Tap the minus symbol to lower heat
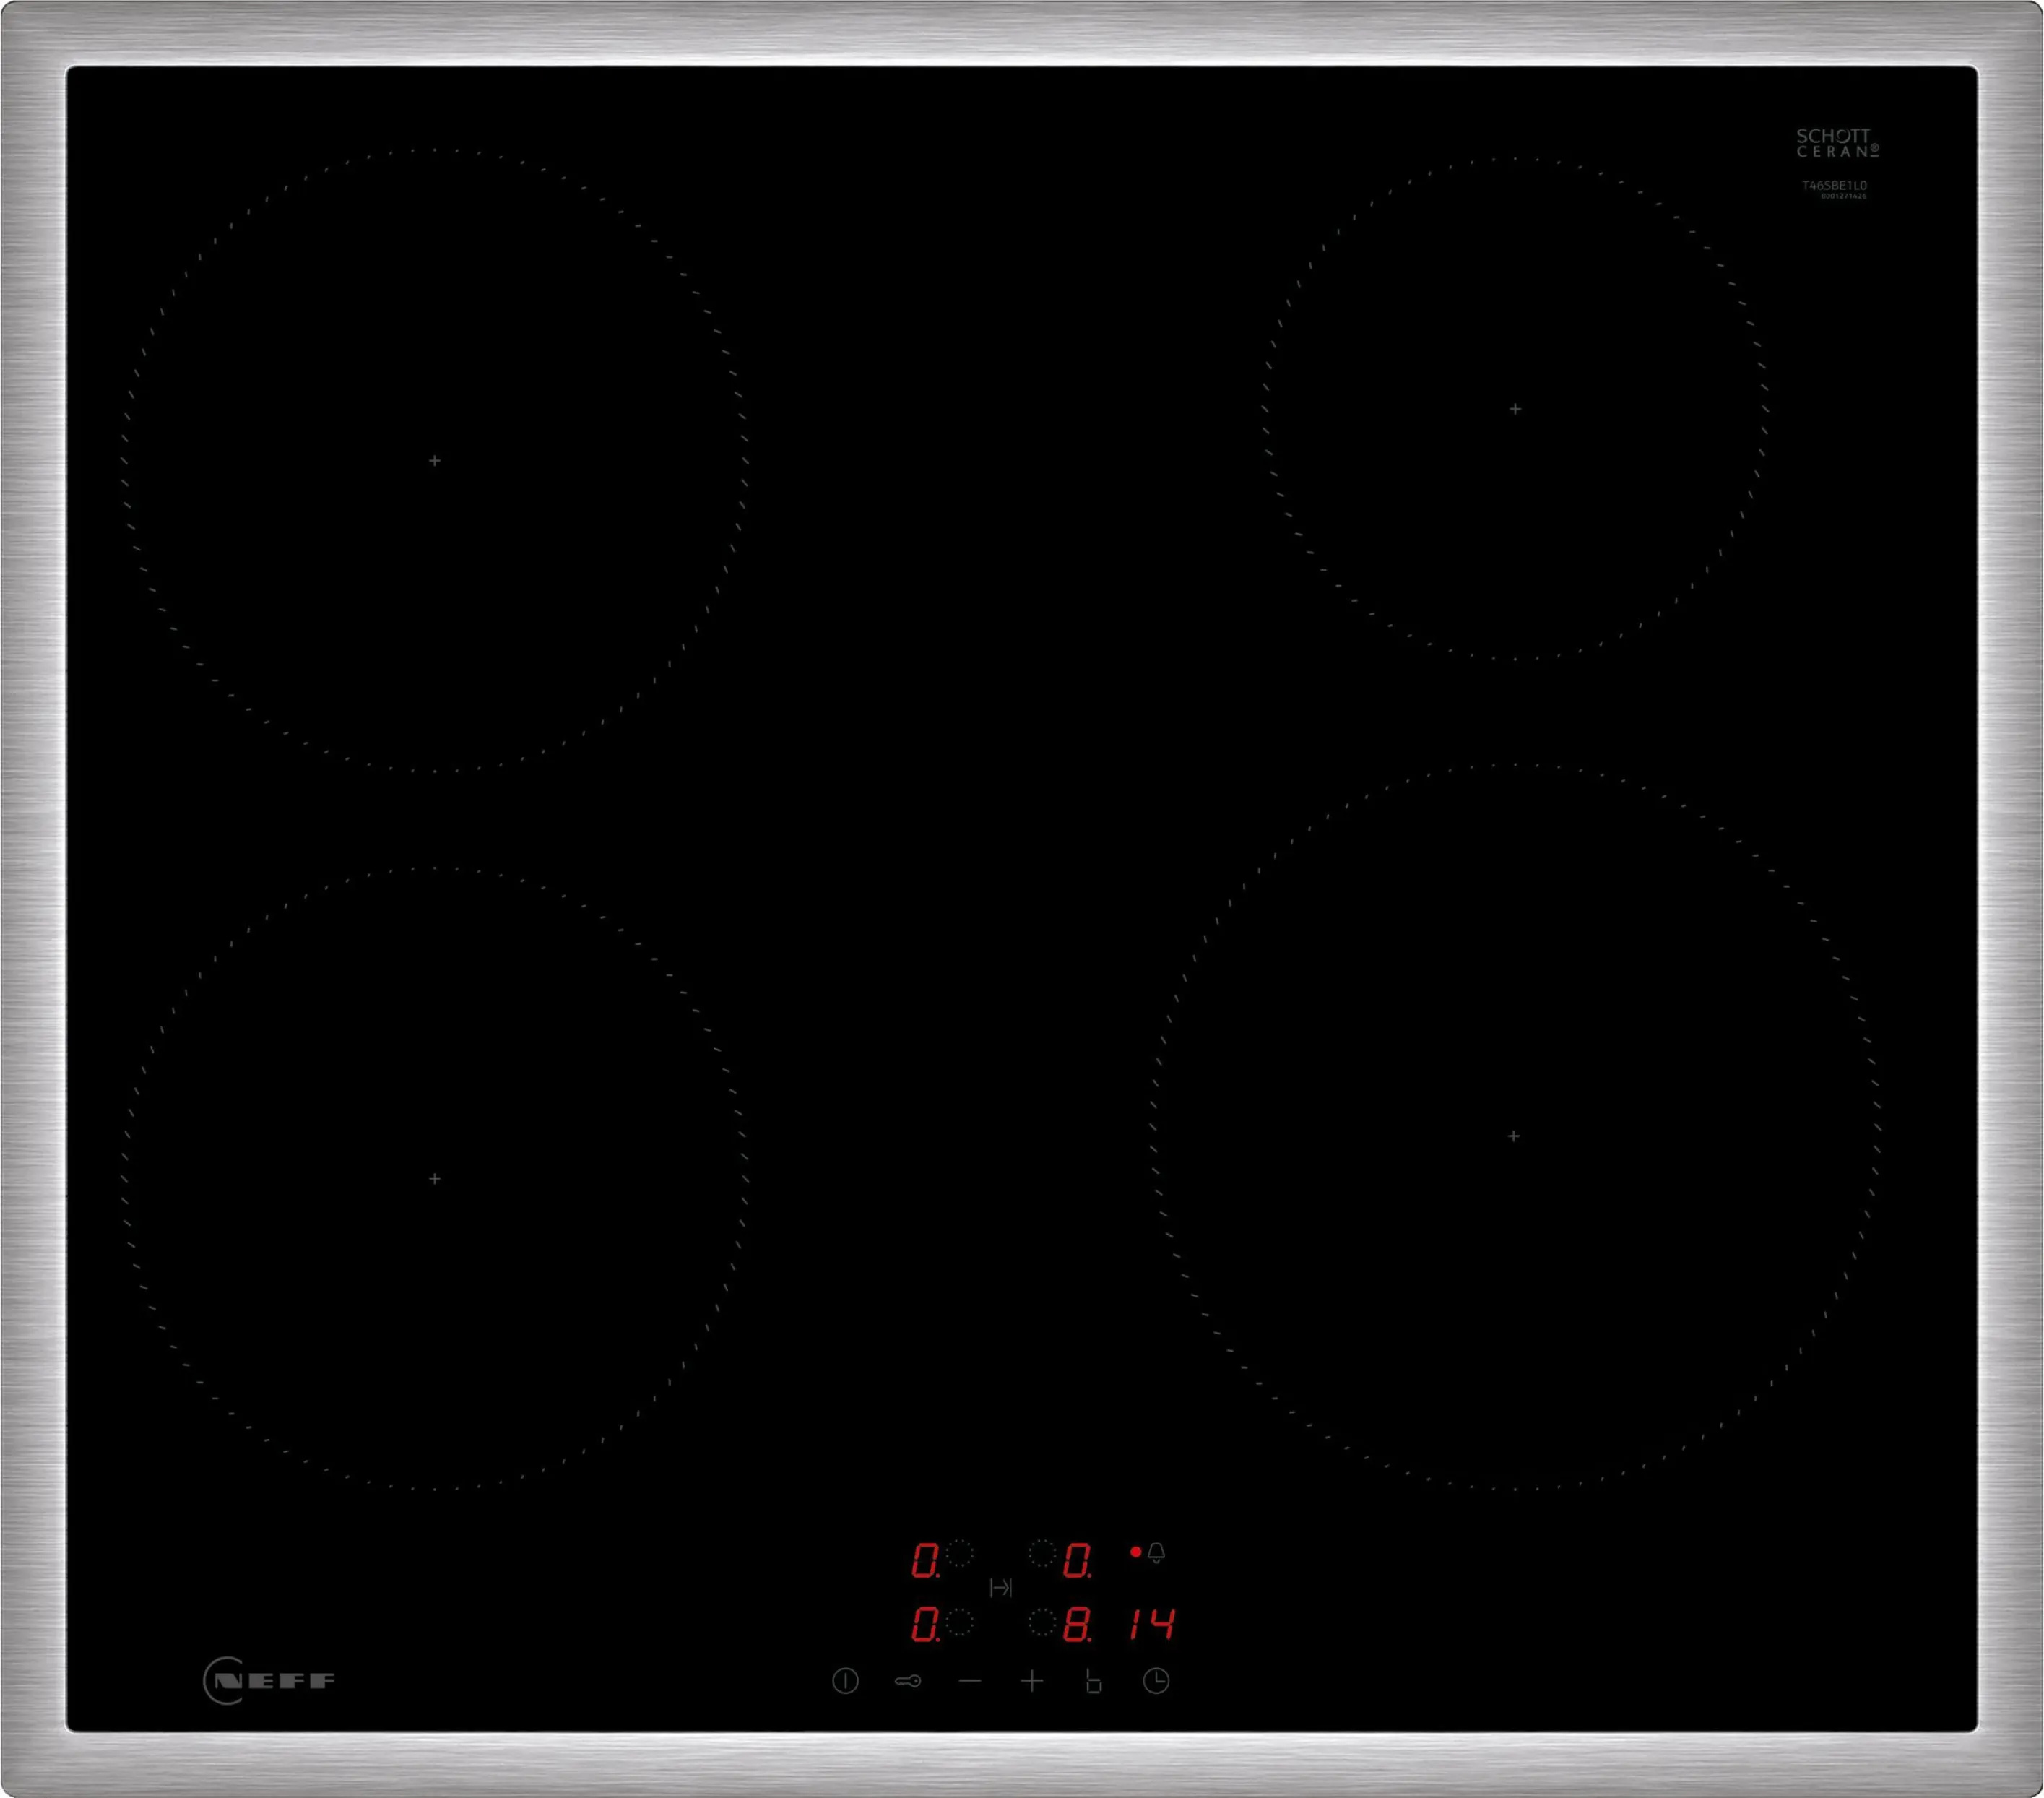 click(969, 1681)
